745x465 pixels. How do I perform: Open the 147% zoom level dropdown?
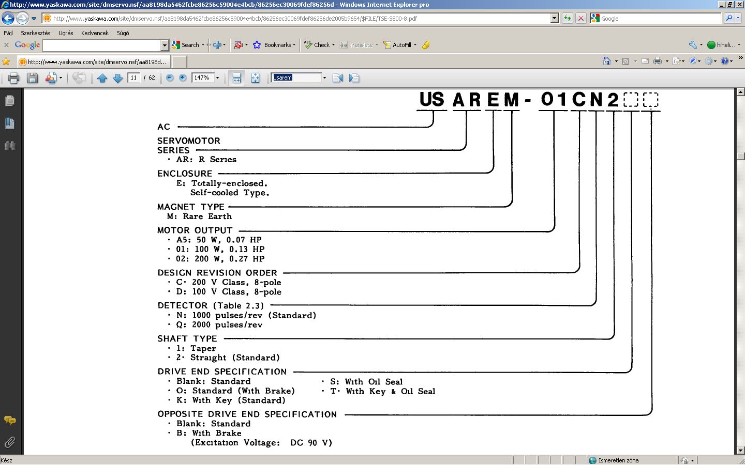pyautogui.click(x=217, y=78)
